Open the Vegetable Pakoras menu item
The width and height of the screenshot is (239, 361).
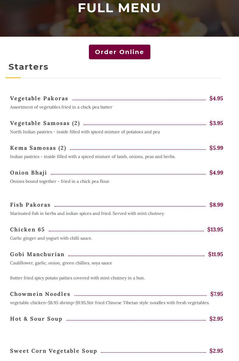pos(39,98)
